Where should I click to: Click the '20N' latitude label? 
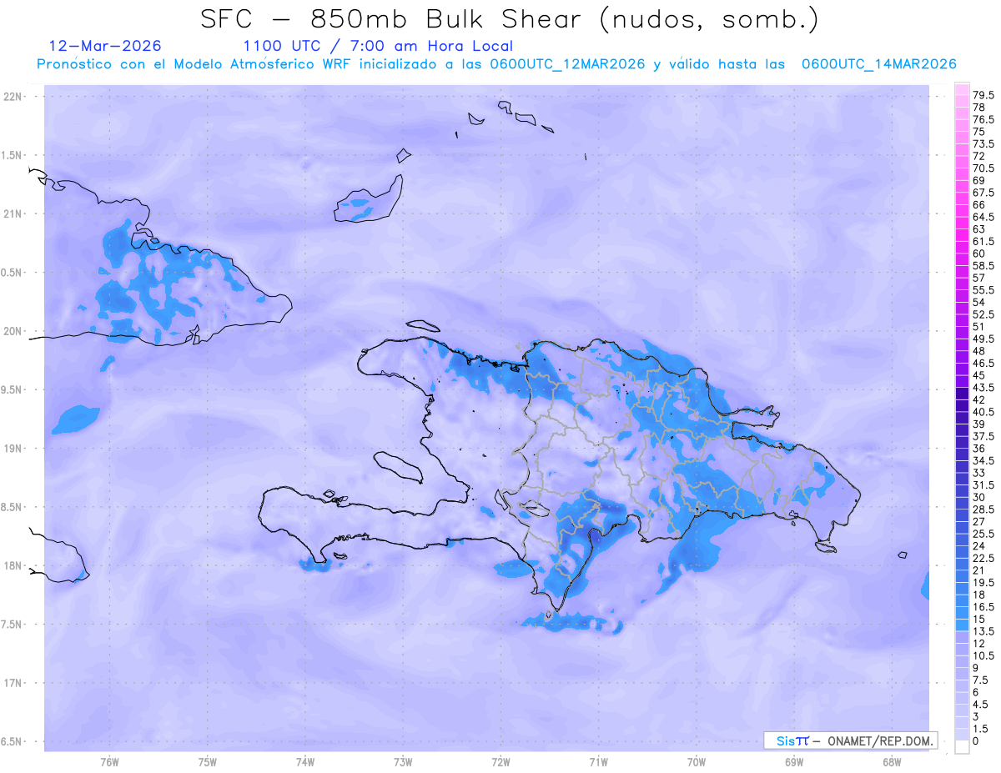point(13,331)
